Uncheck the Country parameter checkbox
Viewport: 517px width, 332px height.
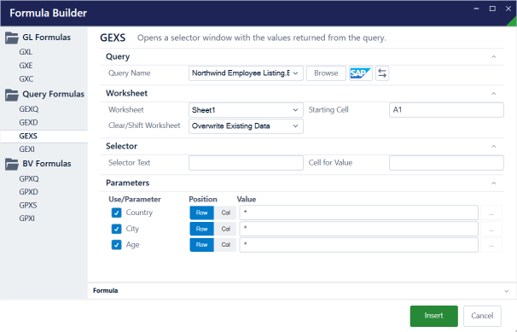116,213
